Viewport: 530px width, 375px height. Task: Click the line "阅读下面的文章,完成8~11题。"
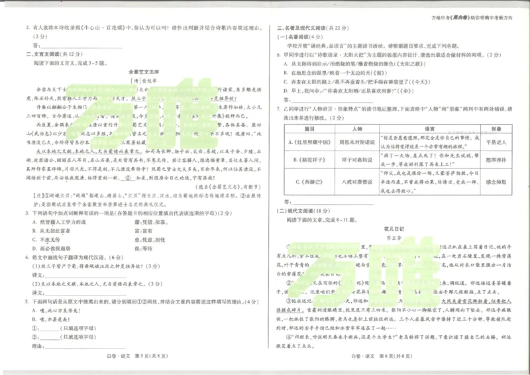point(322,220)
